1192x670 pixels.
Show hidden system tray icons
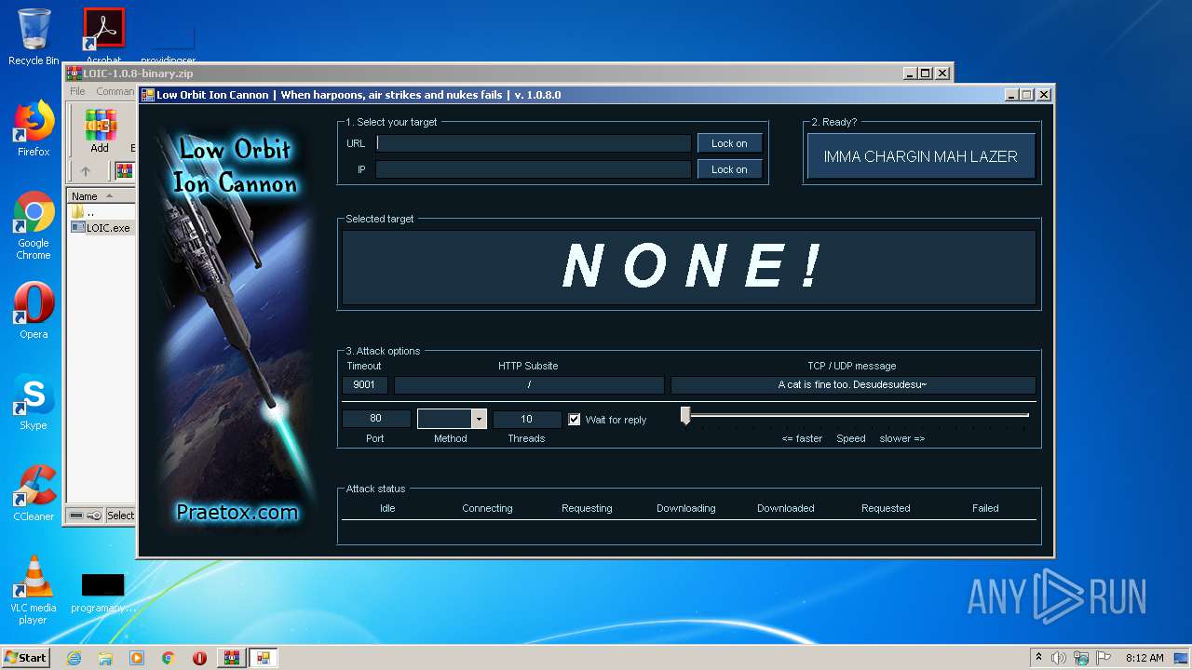(x=1038, y=658)
